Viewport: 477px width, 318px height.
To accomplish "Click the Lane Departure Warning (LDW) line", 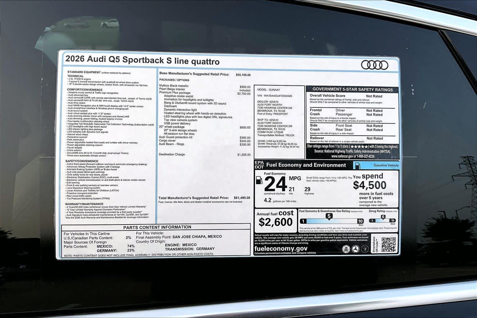I will [83, 188].
